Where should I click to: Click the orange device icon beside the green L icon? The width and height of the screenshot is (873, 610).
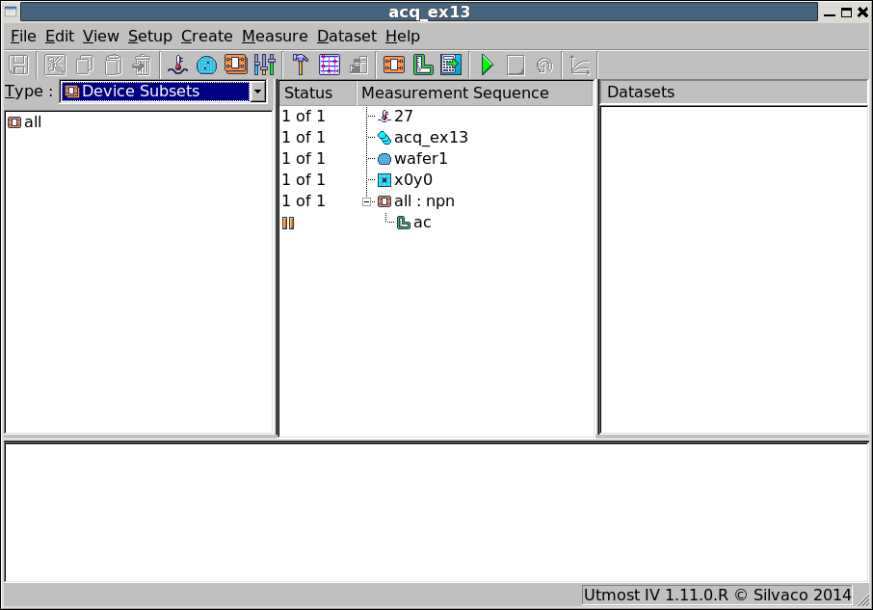394,66
